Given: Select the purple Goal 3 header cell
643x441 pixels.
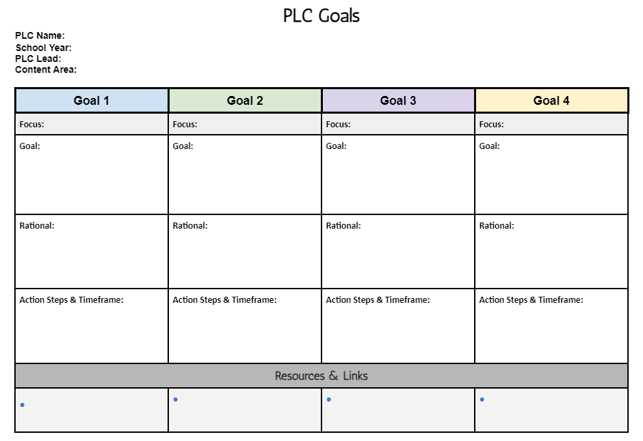Looking at the screenshot, I should (398, 101).
